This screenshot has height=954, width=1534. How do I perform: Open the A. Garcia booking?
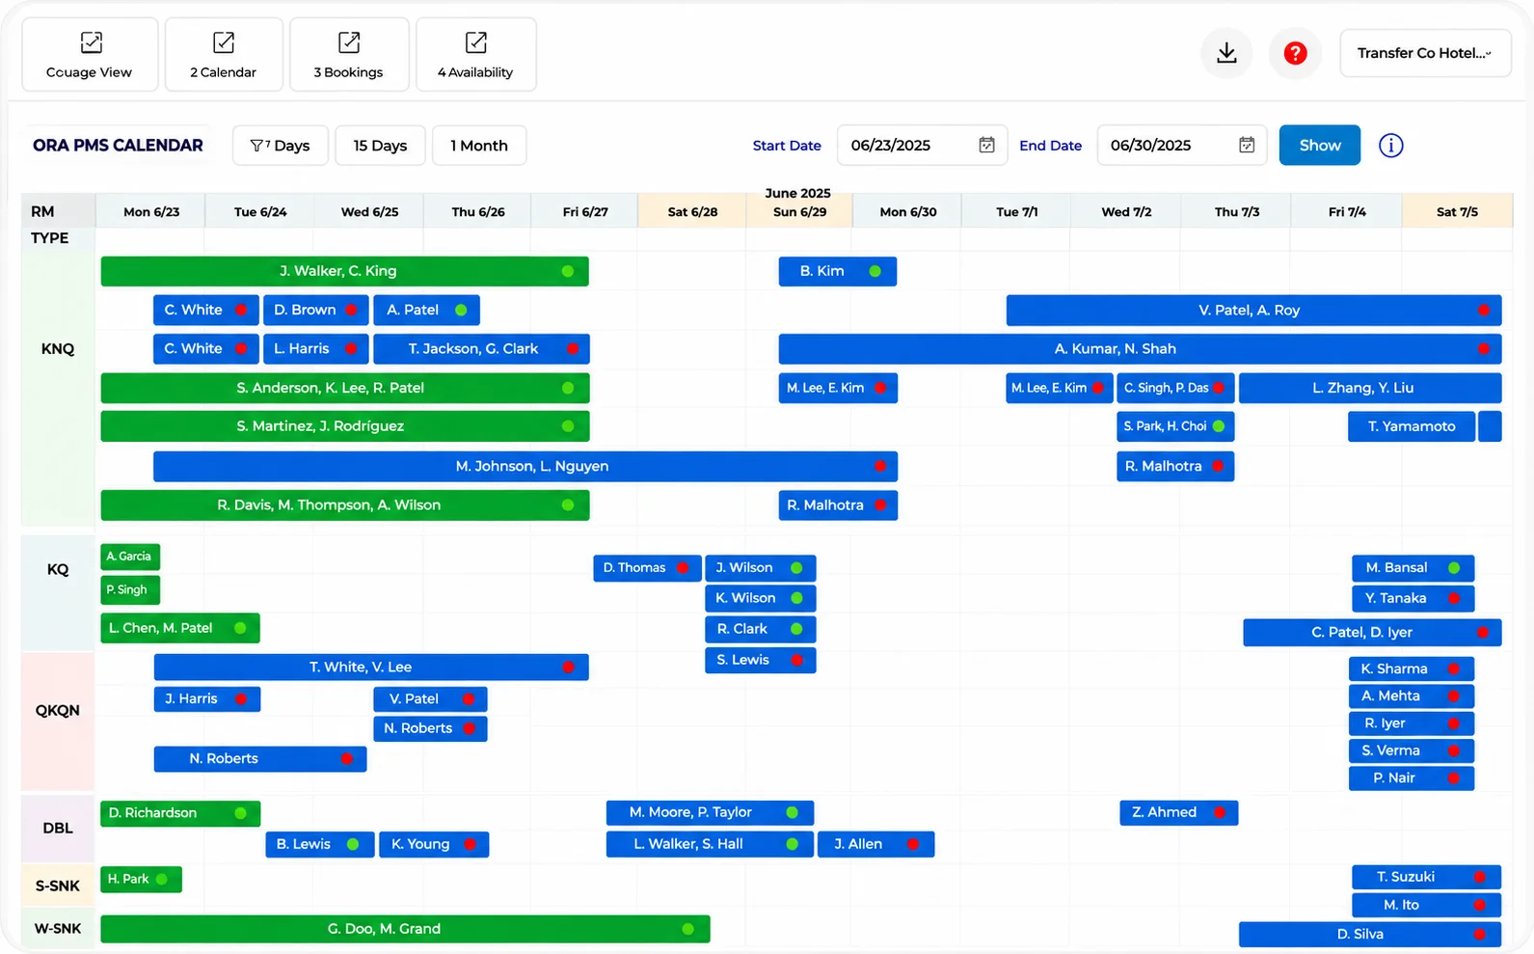pyautogui.click(x=130, y=557)
